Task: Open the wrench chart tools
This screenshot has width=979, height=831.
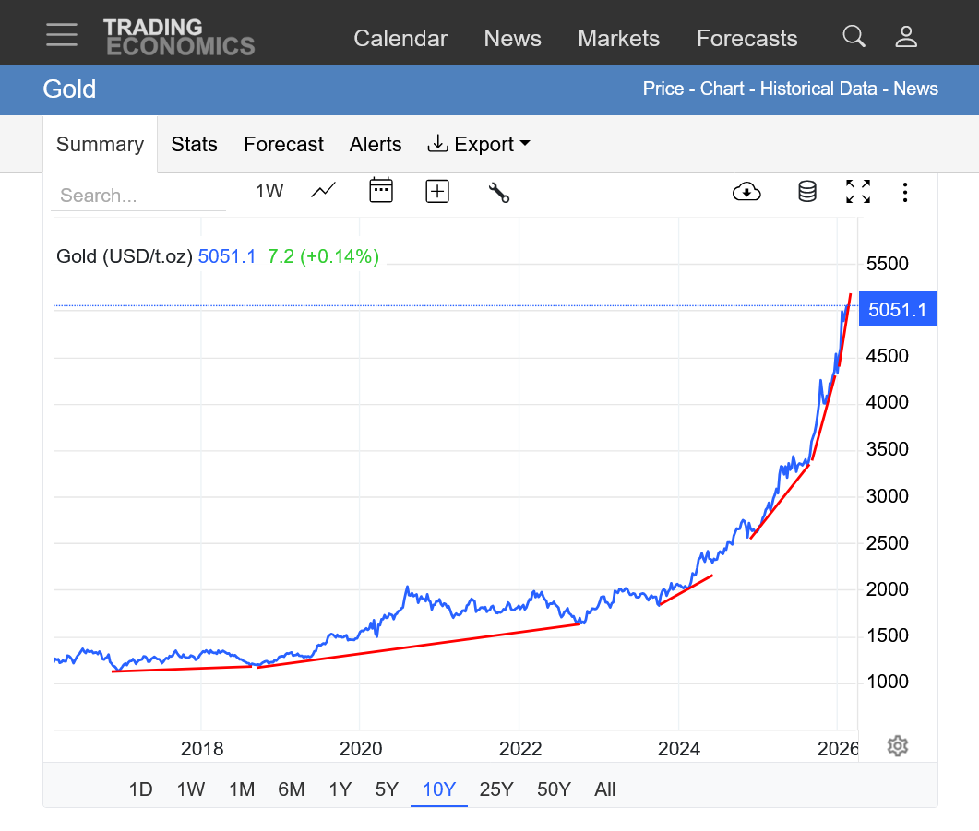Action: pyautogui.click(x=498, y=192)
